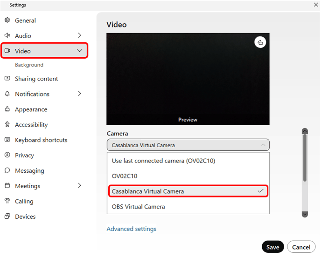Click the General gear icon
The height and width of the screenshot is (257, 321).
pos(7,20)
